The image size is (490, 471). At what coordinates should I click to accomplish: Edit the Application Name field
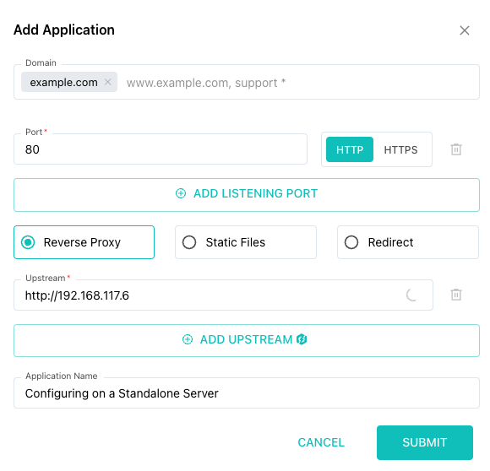247,393
